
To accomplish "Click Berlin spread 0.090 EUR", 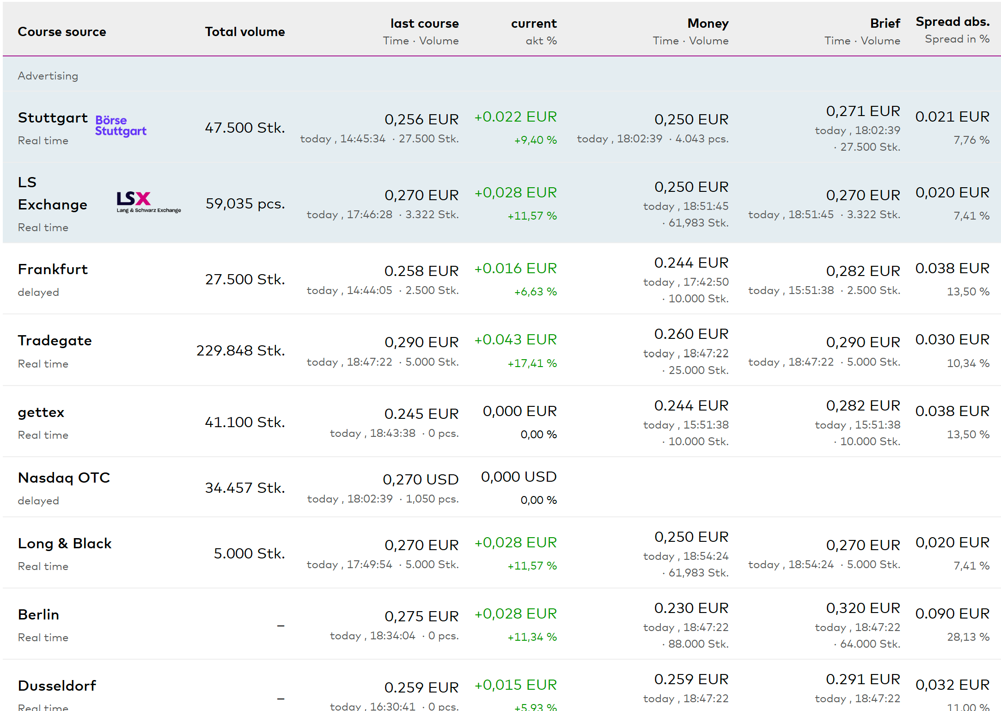I will [952, 613].
